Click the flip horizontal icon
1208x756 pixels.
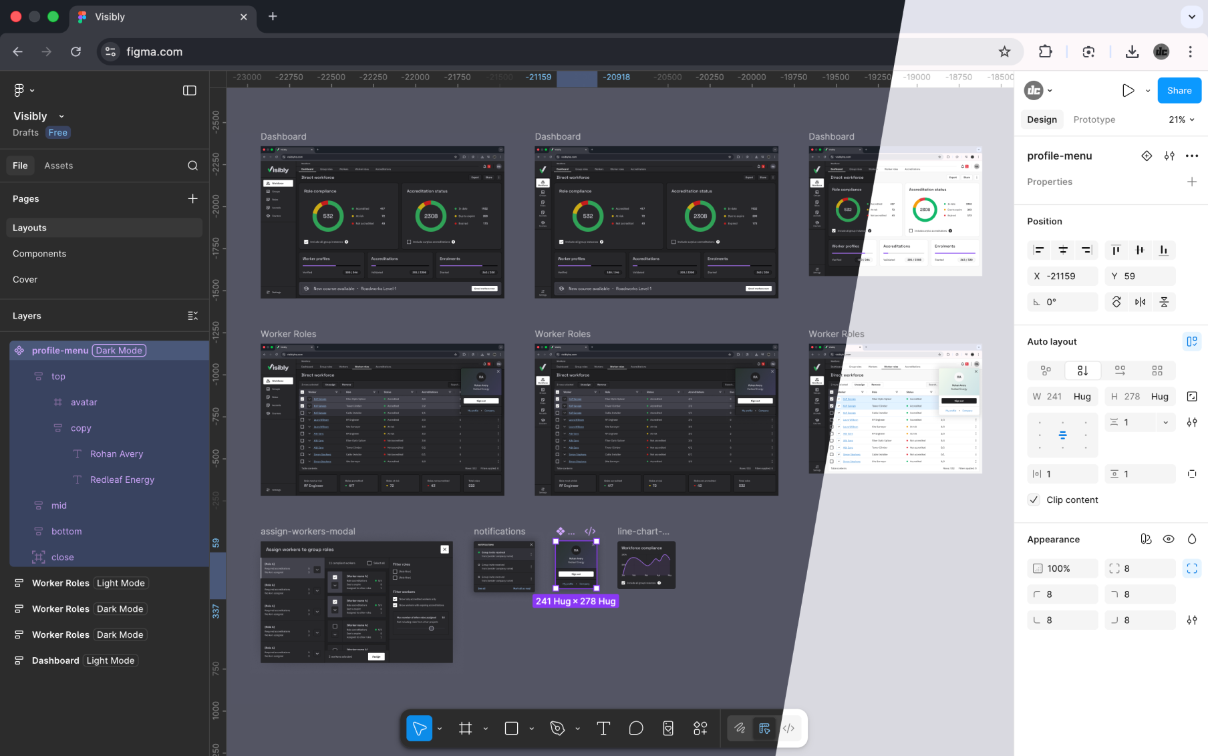pyautogui.click(x=1140, y=302)
